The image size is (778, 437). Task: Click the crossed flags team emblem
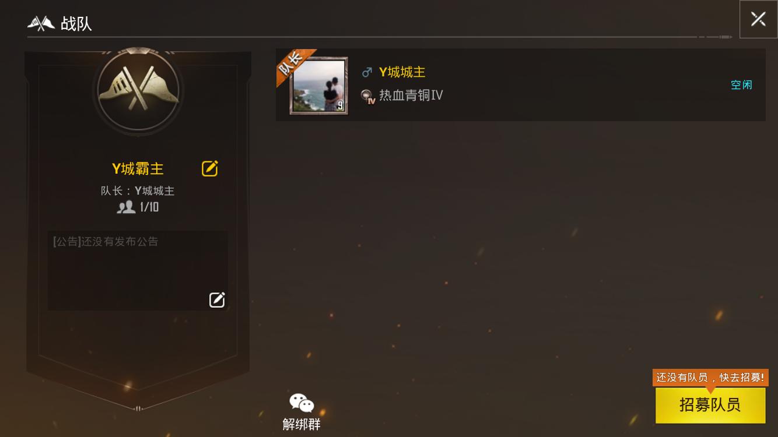(x=138, y=89)
